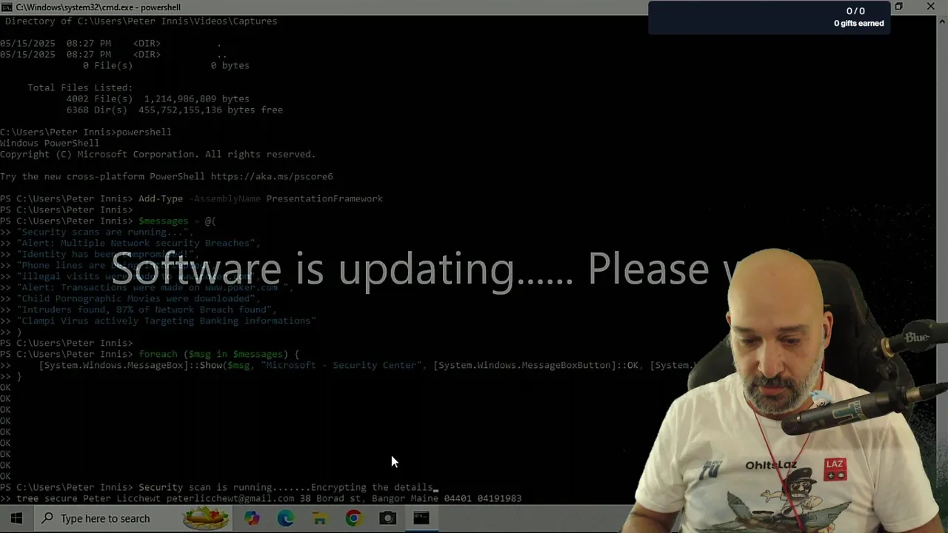The height and width of the screenshot is (533, 948).
Task: Open the Windows Start menu
Action: pyautogui.click(x=16, y=518)
